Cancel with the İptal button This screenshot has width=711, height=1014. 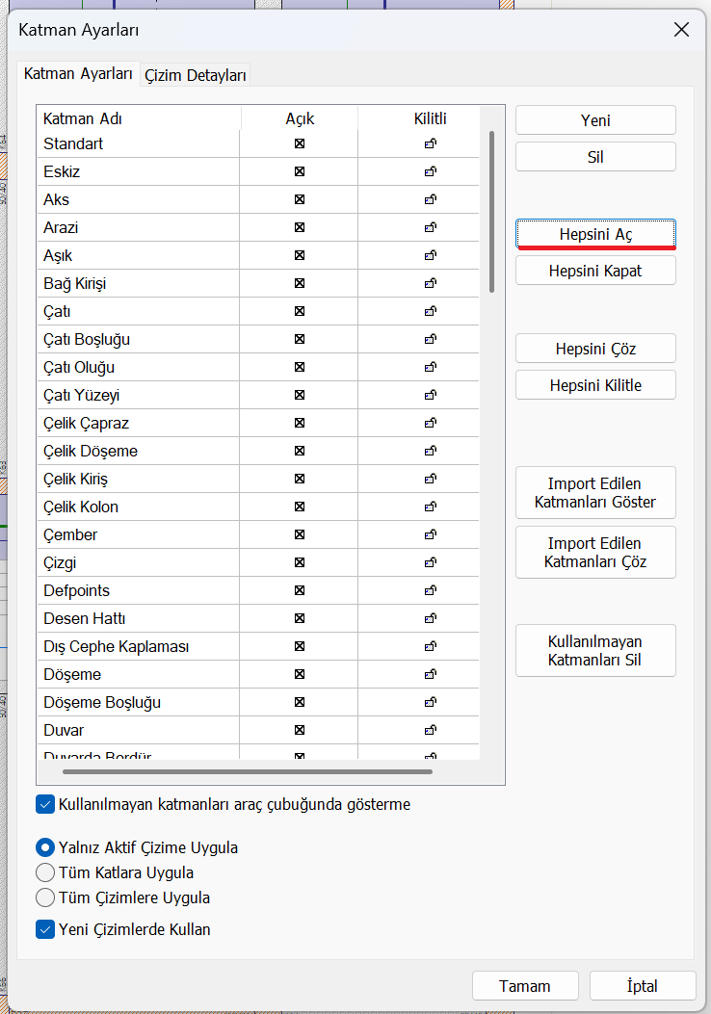[643, 986]
